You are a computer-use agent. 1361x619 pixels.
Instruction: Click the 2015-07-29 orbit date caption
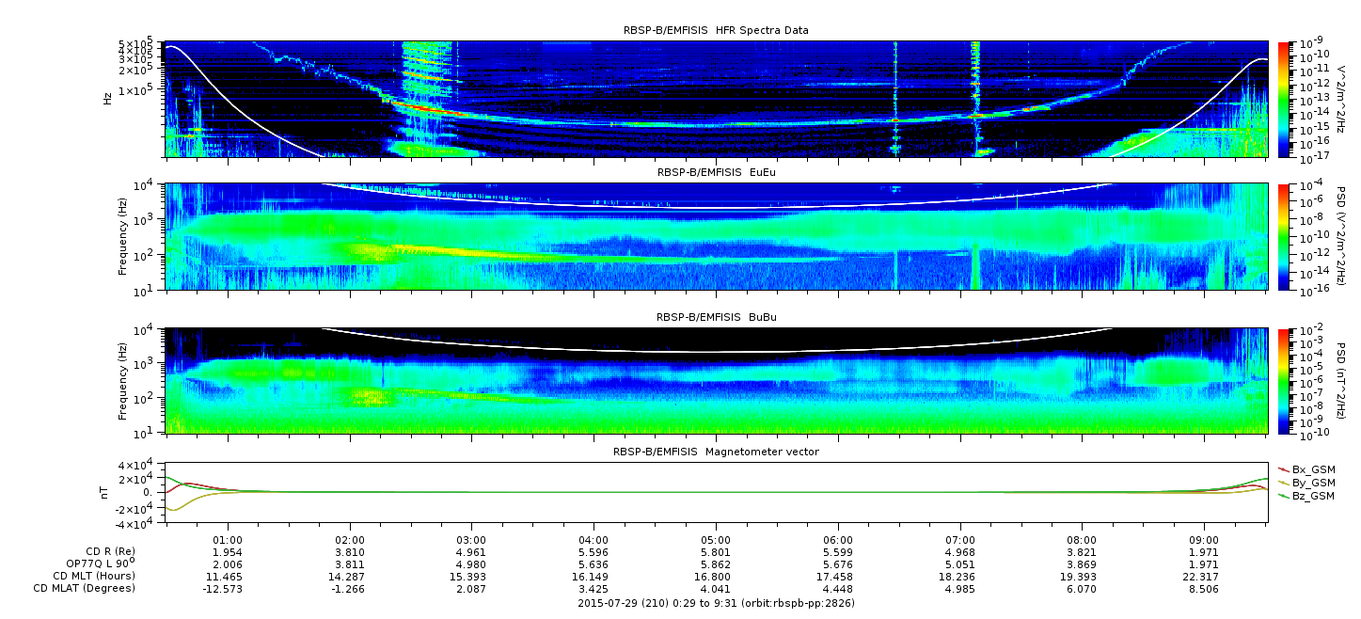pos(716,603)
